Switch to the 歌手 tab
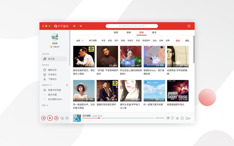234x146 pixels. click(x=154, y=32)
